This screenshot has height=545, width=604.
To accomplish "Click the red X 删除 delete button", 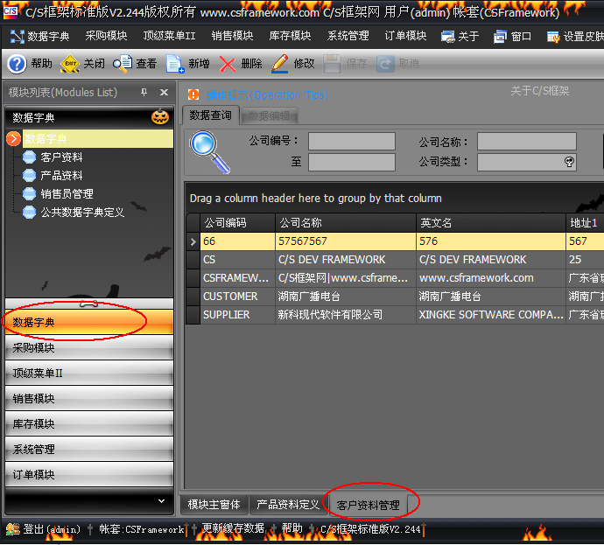I will pyautogui.click(x=241, y=64).
